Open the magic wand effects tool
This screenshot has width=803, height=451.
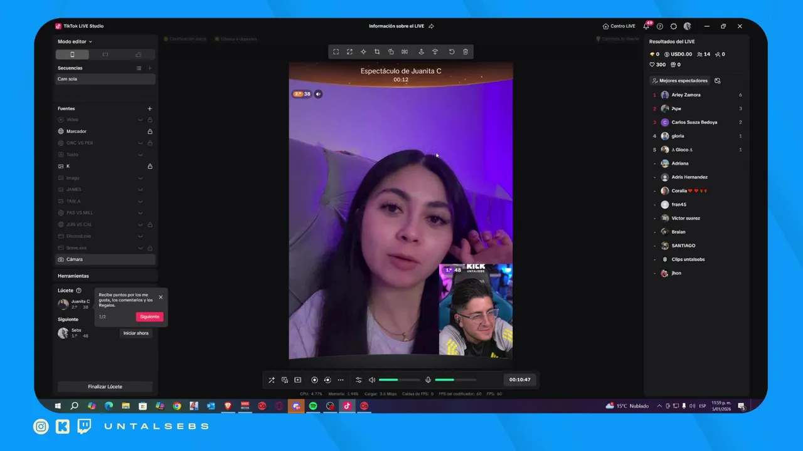pyautogui.click(x=272, y=380)
